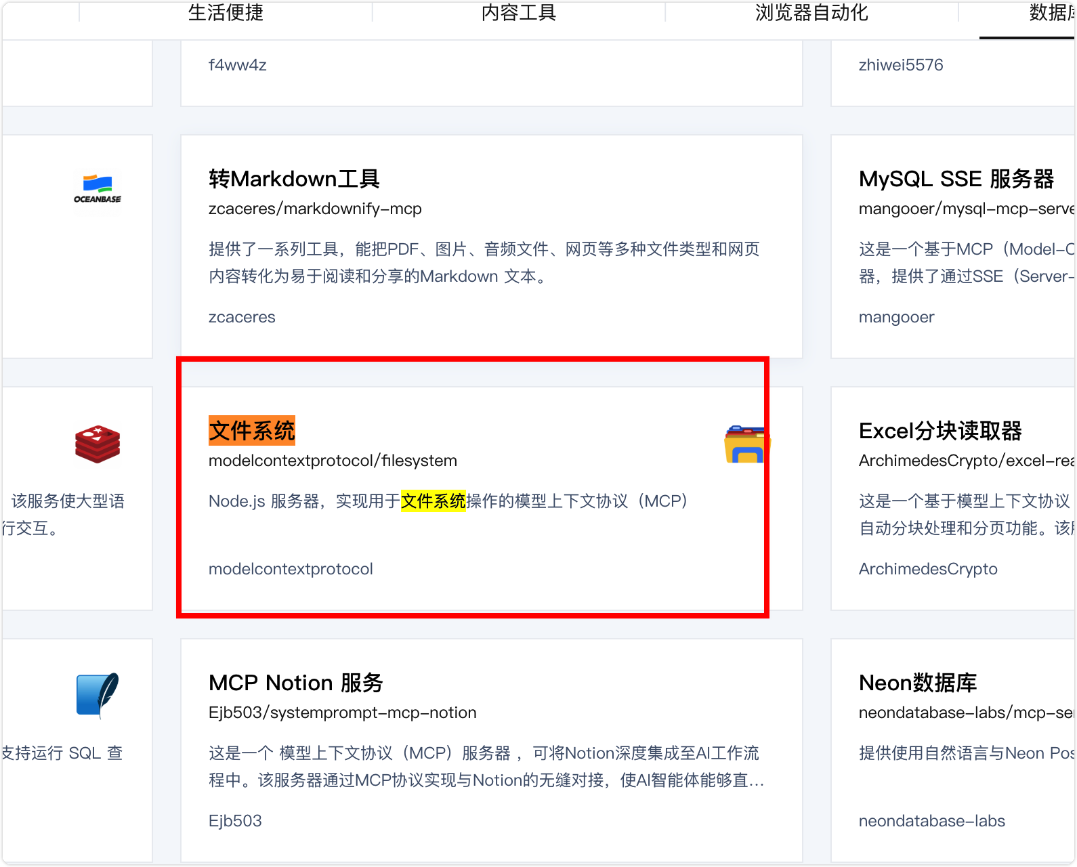The image size is (1077, 867).
Task: Click the Excel 模型上下文协议 description text
Action: 967,515
